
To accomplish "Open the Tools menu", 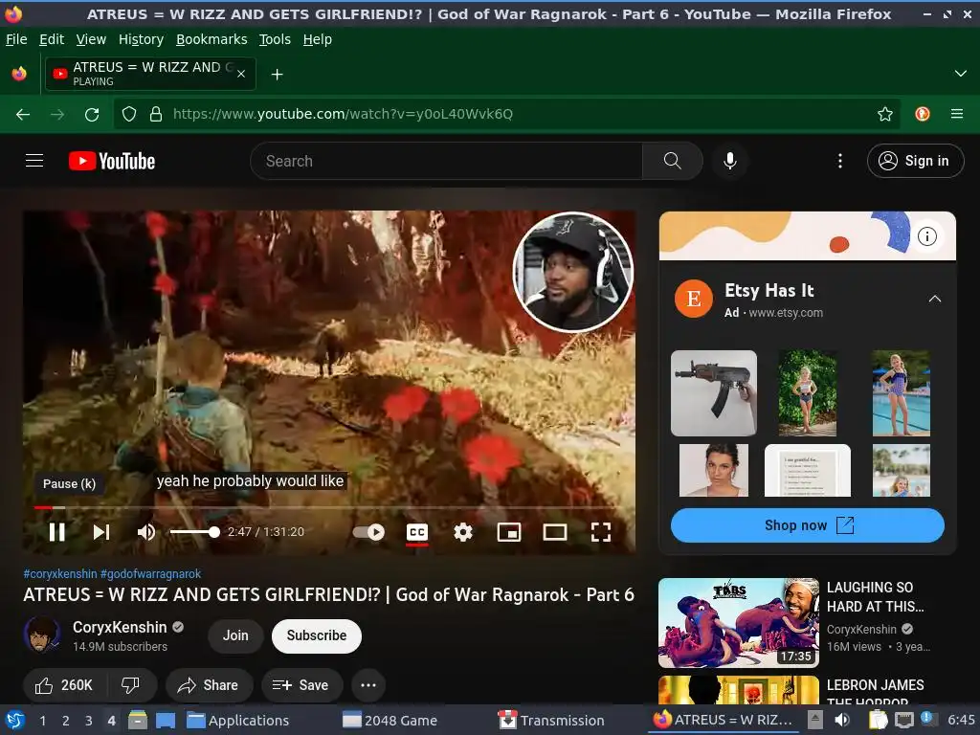I will tap(275, 39).
